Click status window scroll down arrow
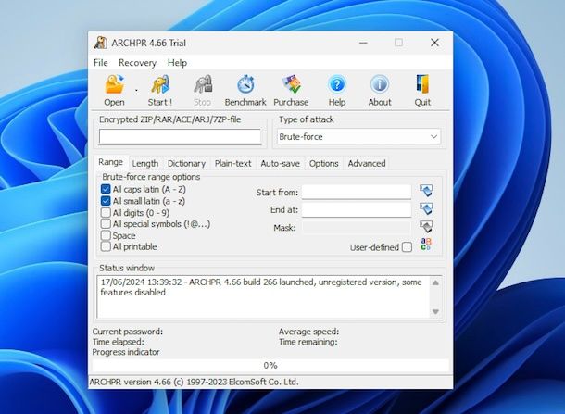This screenshot has height=414, width=565. [435, 312]
